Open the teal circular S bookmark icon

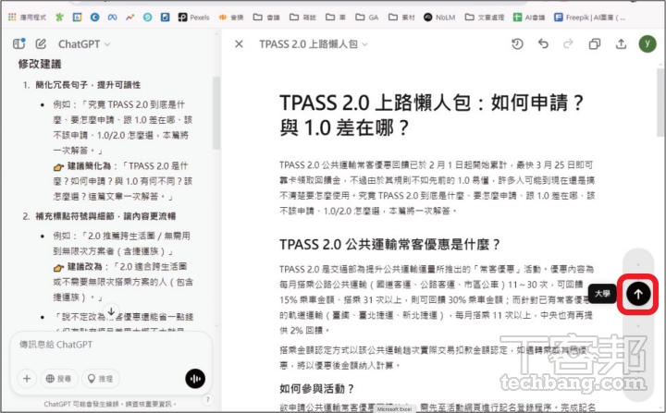tap(147, 17)
